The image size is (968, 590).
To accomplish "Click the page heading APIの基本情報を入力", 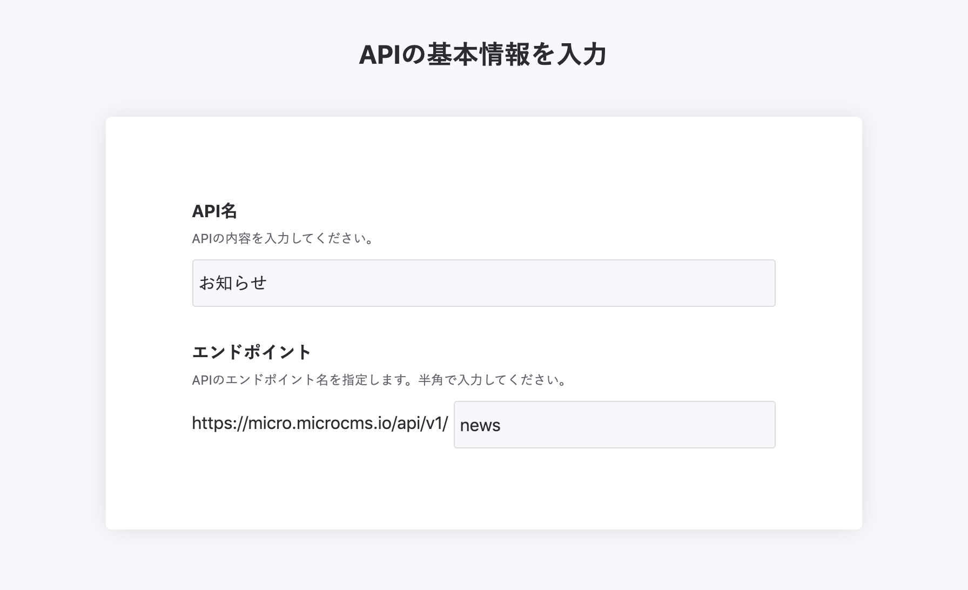I will tap(483, 55).
